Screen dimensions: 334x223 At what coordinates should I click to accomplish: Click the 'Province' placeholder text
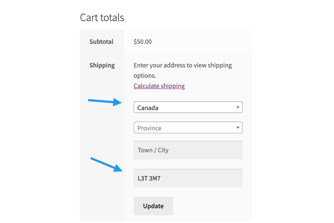[x=149, y=128]
